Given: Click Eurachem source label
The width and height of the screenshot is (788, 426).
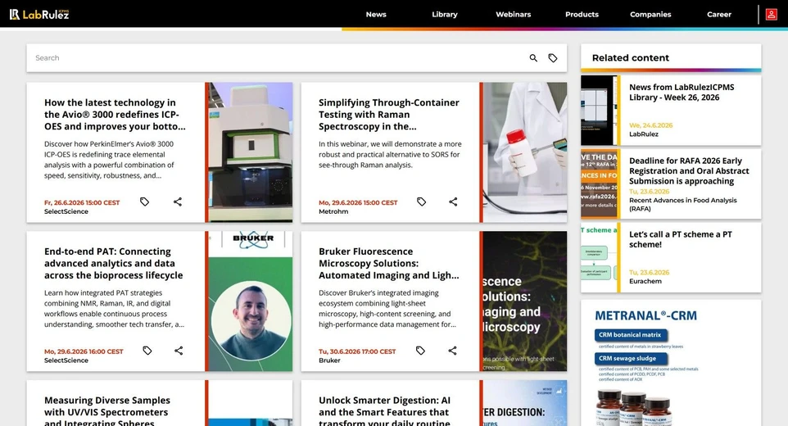Looking at the screenshot, I should tap(645, 281).
